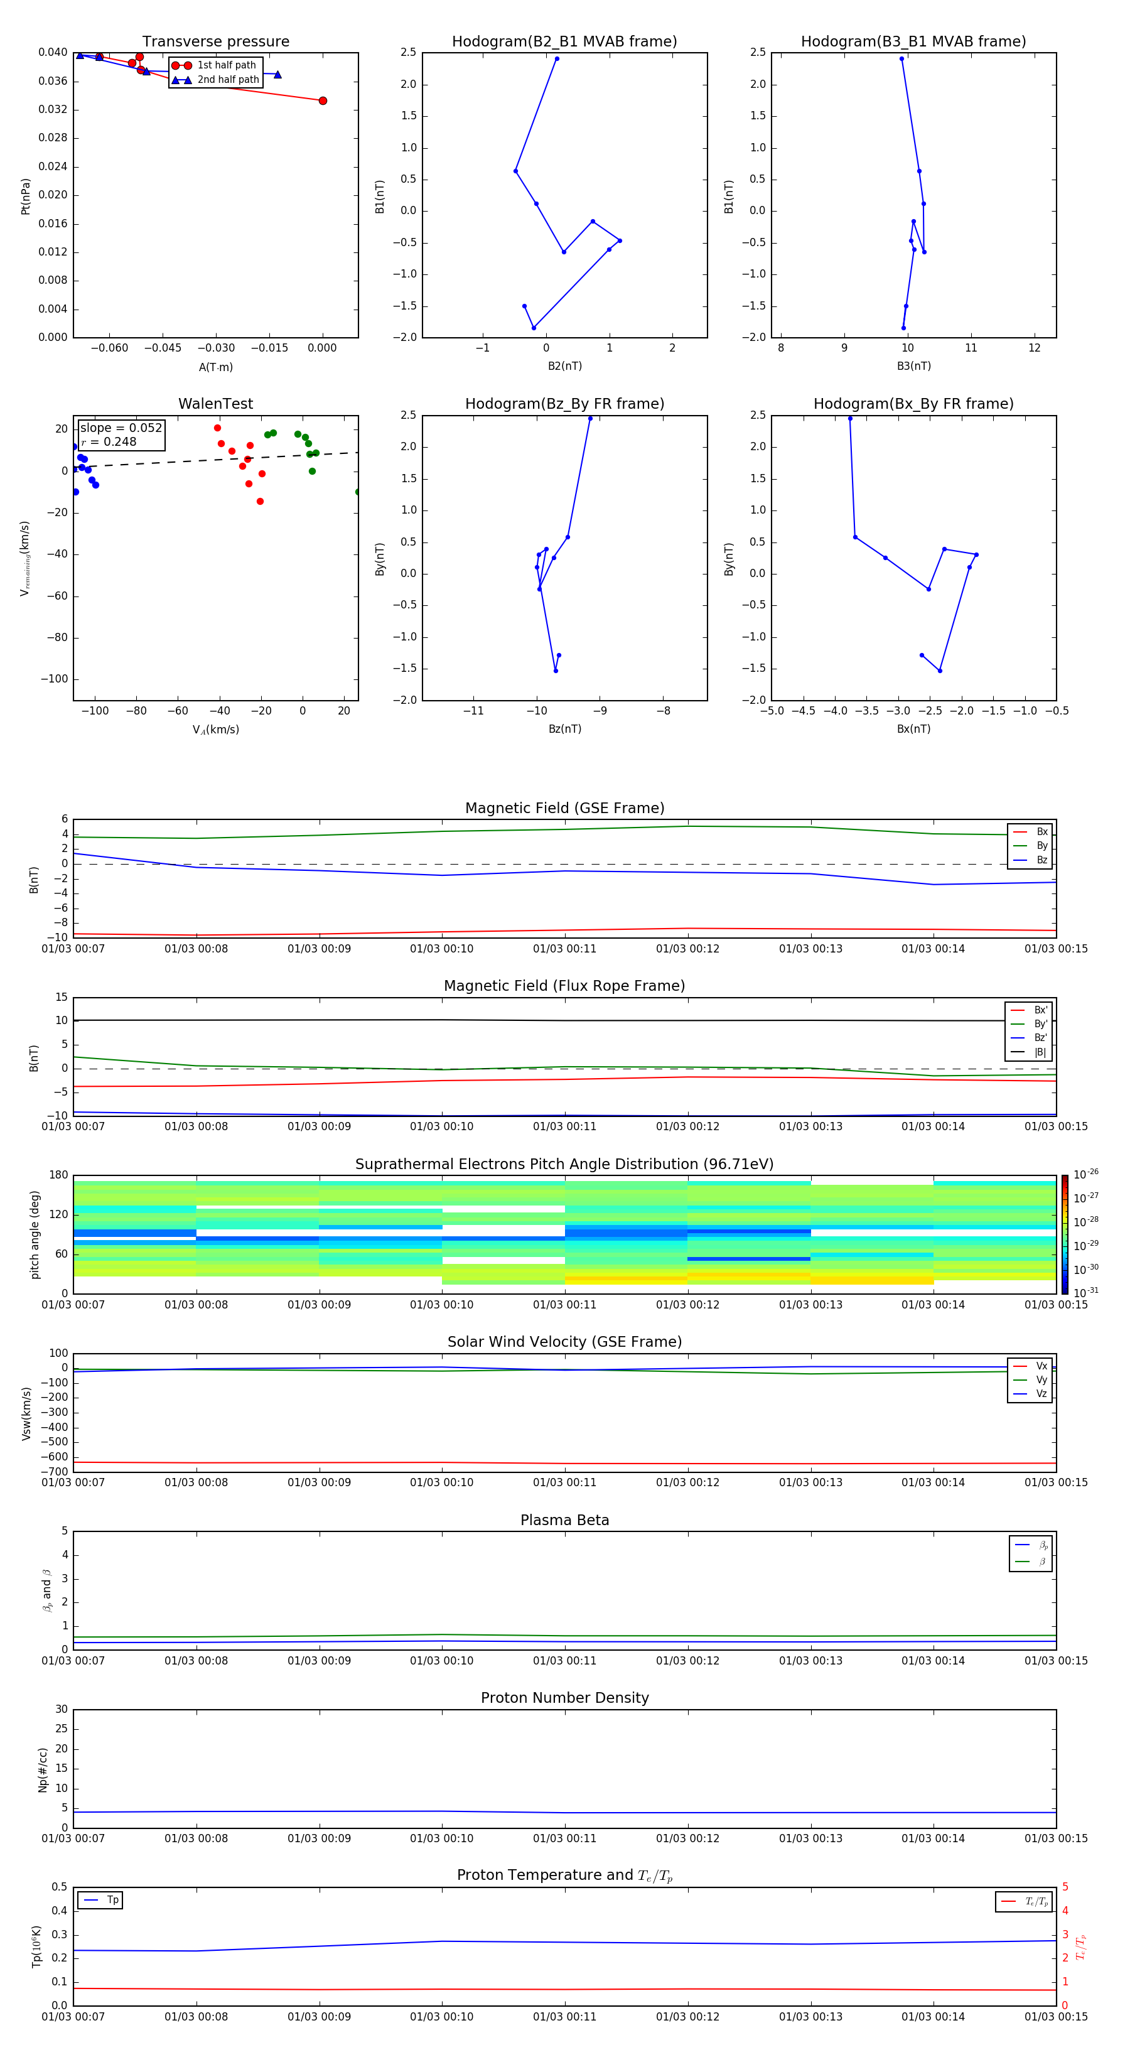
Task: Click the 'Hodogram(Bz_By FR frame)' title
Action: pyautogui.click(x=564, y=404)
